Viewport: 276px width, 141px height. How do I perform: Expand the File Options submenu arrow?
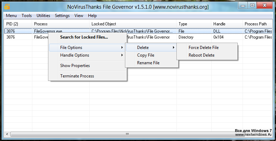(122, 48)
